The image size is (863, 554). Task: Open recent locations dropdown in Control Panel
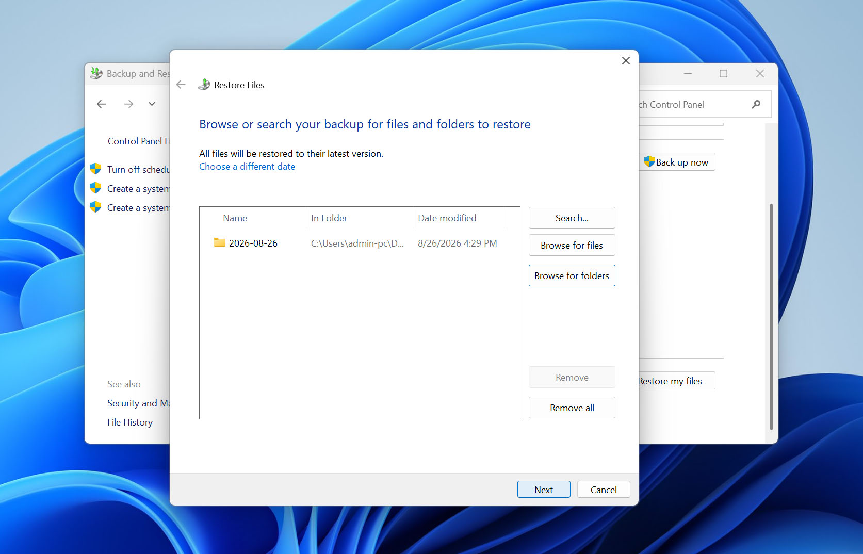[152, 104]
